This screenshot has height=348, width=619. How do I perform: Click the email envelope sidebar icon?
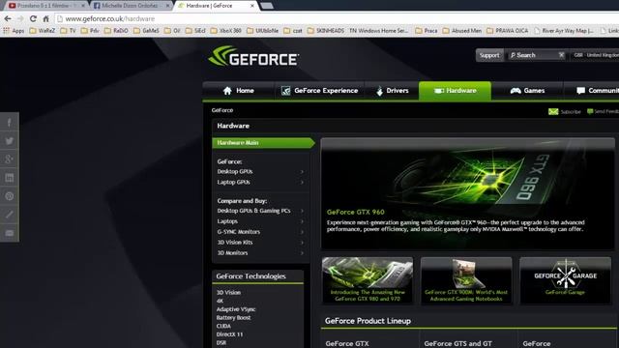point(9,233)
